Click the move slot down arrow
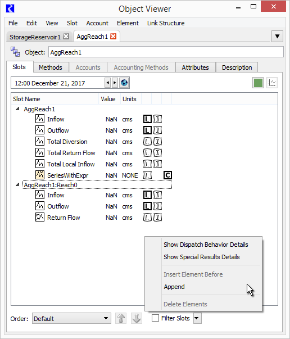The height and width of the screenshot is (339, 290). pos(137,318)
